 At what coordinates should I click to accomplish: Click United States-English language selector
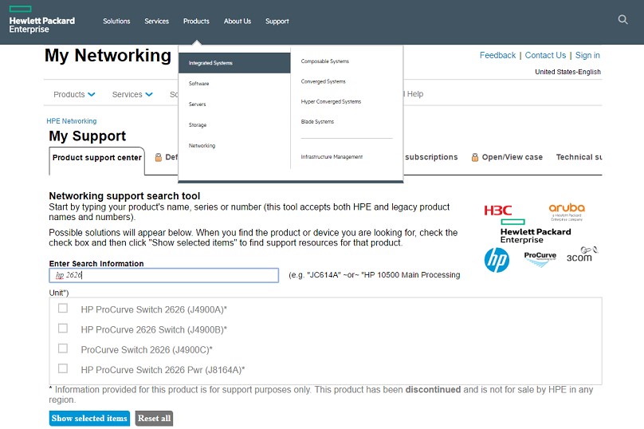[567, 72]
